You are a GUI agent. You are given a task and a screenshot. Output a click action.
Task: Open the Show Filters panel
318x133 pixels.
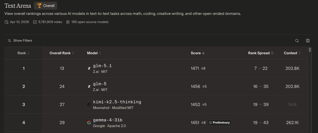pyautogui.click(x=23, y=41)
